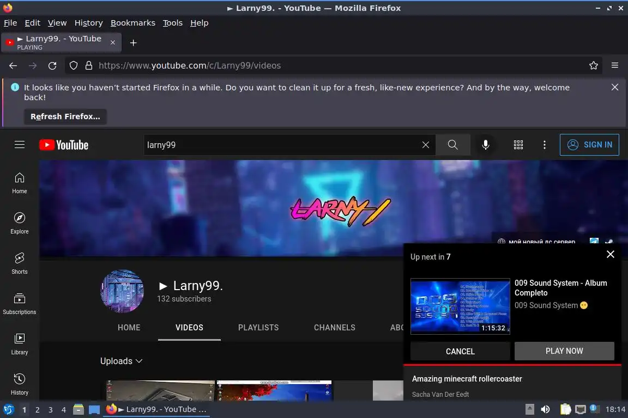Image resolution: width=628 pixels, height=418 pixels.
Task: Switch to the channel HOME tab
Action: pyautogui.click(x=129, y=328)
